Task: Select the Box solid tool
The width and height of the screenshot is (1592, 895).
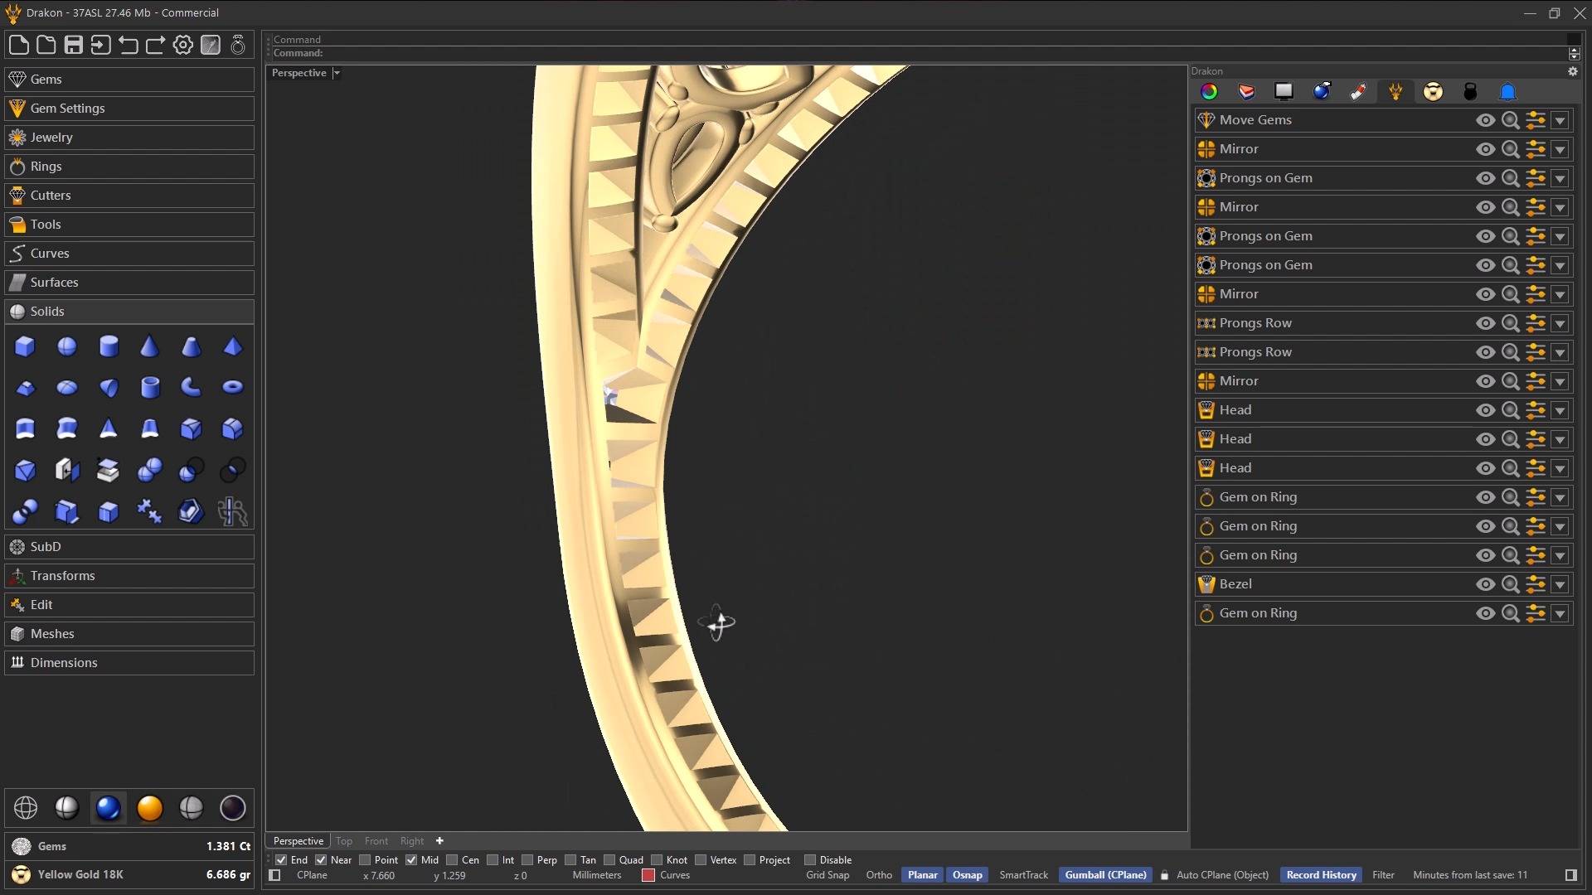Action: pos(25,346)
